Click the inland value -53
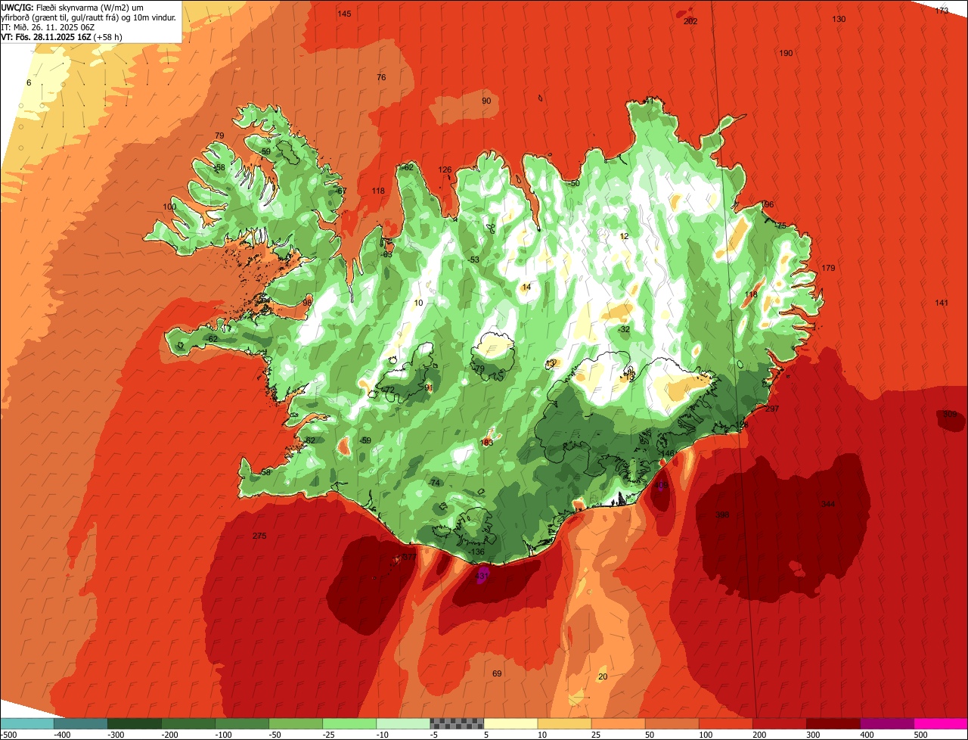Image resolution: width=968 pixels, height=740 pixels. [473, 260]
